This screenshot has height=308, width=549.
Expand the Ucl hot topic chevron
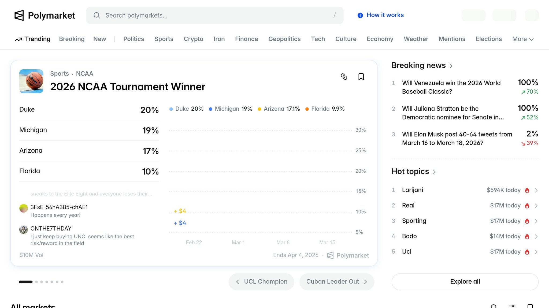coord(536,252)
